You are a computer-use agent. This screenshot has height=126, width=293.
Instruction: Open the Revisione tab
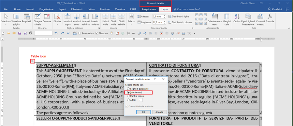point(105,9)
